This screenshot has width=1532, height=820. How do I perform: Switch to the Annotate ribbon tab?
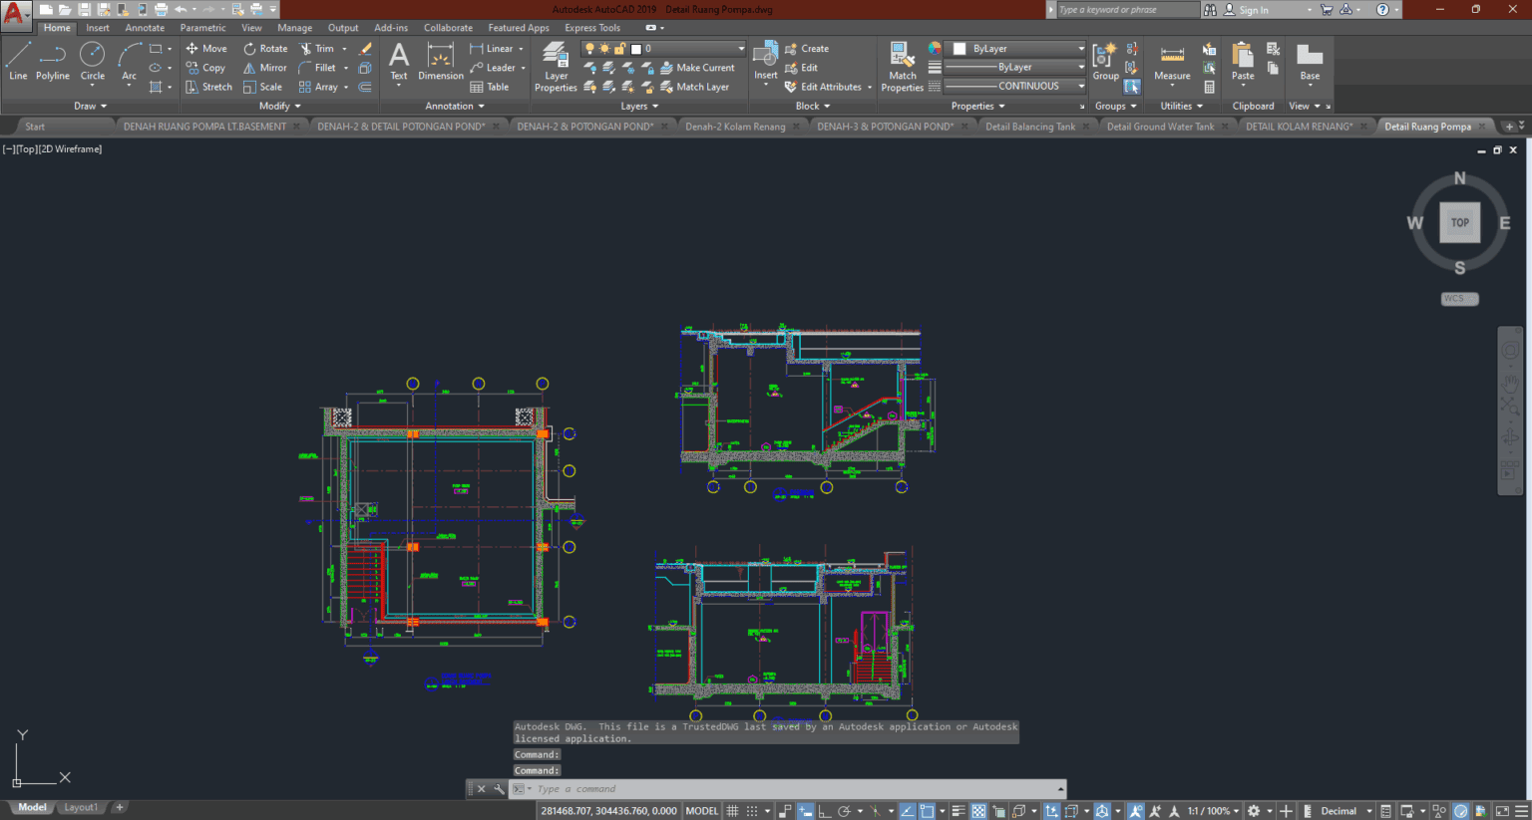tap(145, 27)
